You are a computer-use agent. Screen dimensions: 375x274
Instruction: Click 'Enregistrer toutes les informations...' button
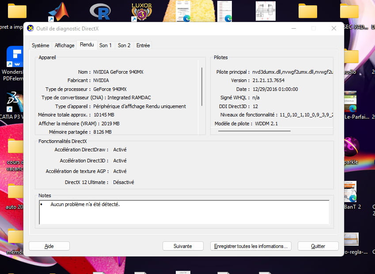click(250, 246)
